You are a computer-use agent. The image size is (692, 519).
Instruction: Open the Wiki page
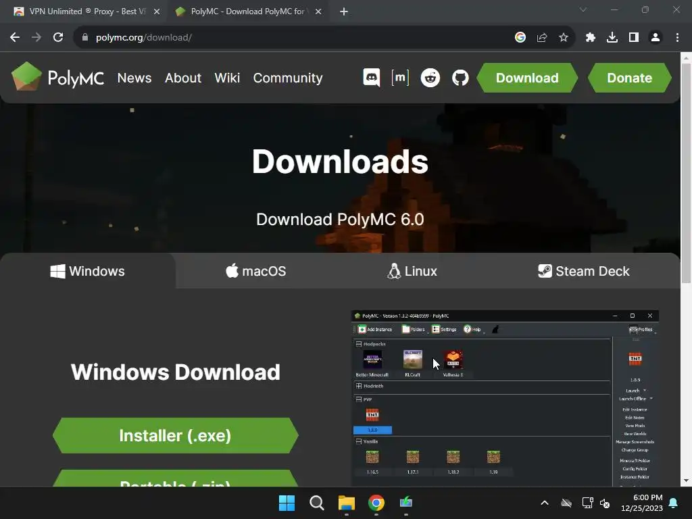pos(227,78)
